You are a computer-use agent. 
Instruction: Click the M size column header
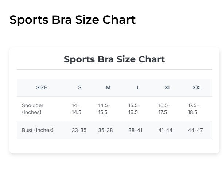108,87
